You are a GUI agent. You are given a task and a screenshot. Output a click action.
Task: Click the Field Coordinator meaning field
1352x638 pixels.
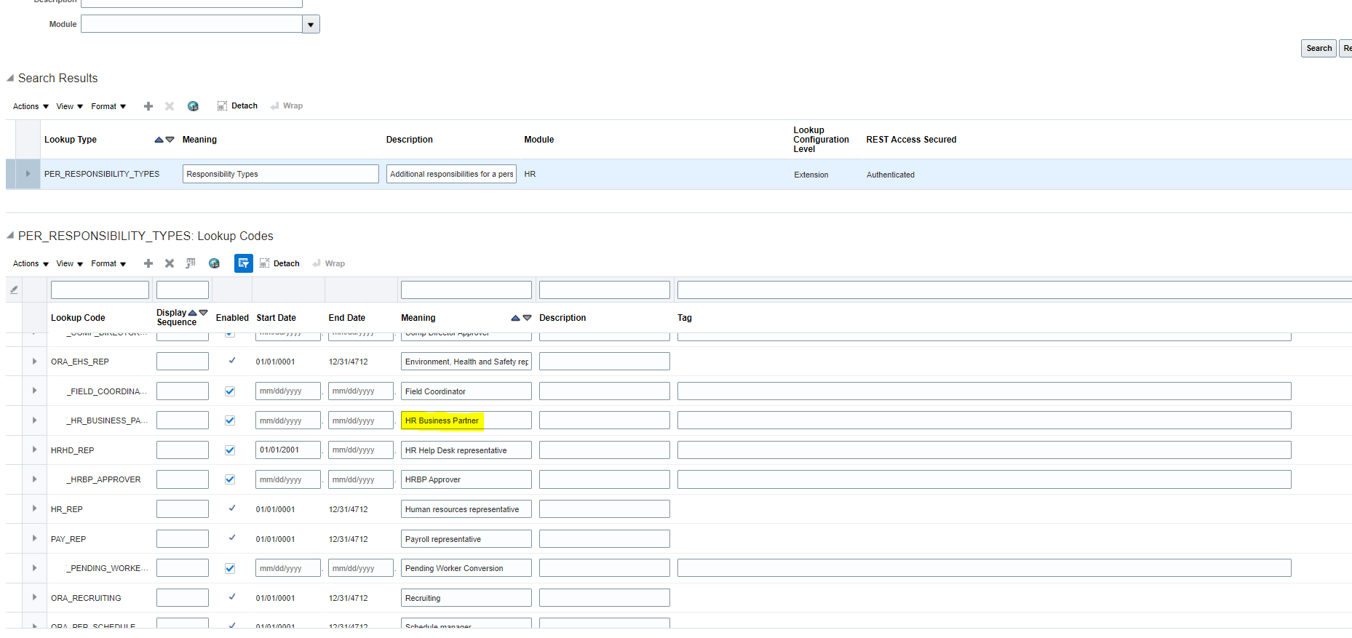pyautogui.click(x=466, y=391)
